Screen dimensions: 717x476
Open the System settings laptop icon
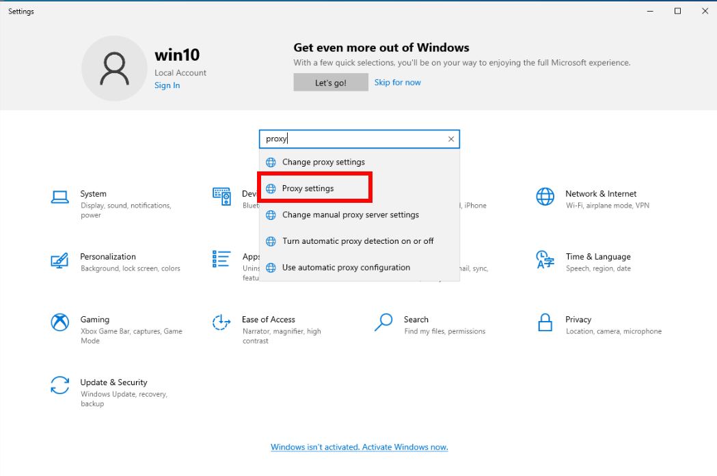[x=60, y=197]
